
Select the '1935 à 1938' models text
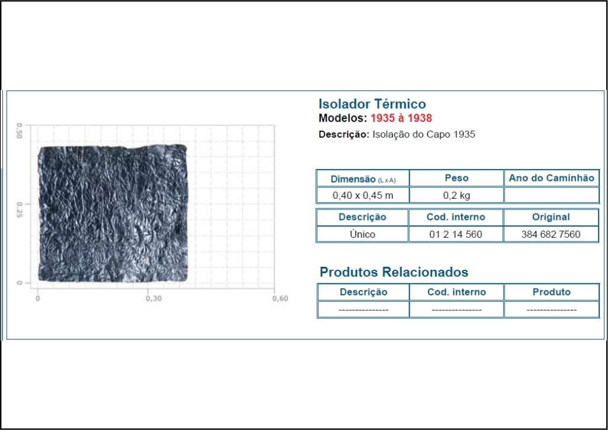(x=401, y=118)
